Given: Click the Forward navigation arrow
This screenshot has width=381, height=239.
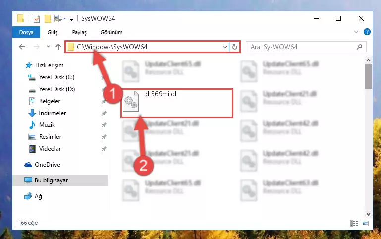Looking at the screenshot, I should (x=37, y=47).
